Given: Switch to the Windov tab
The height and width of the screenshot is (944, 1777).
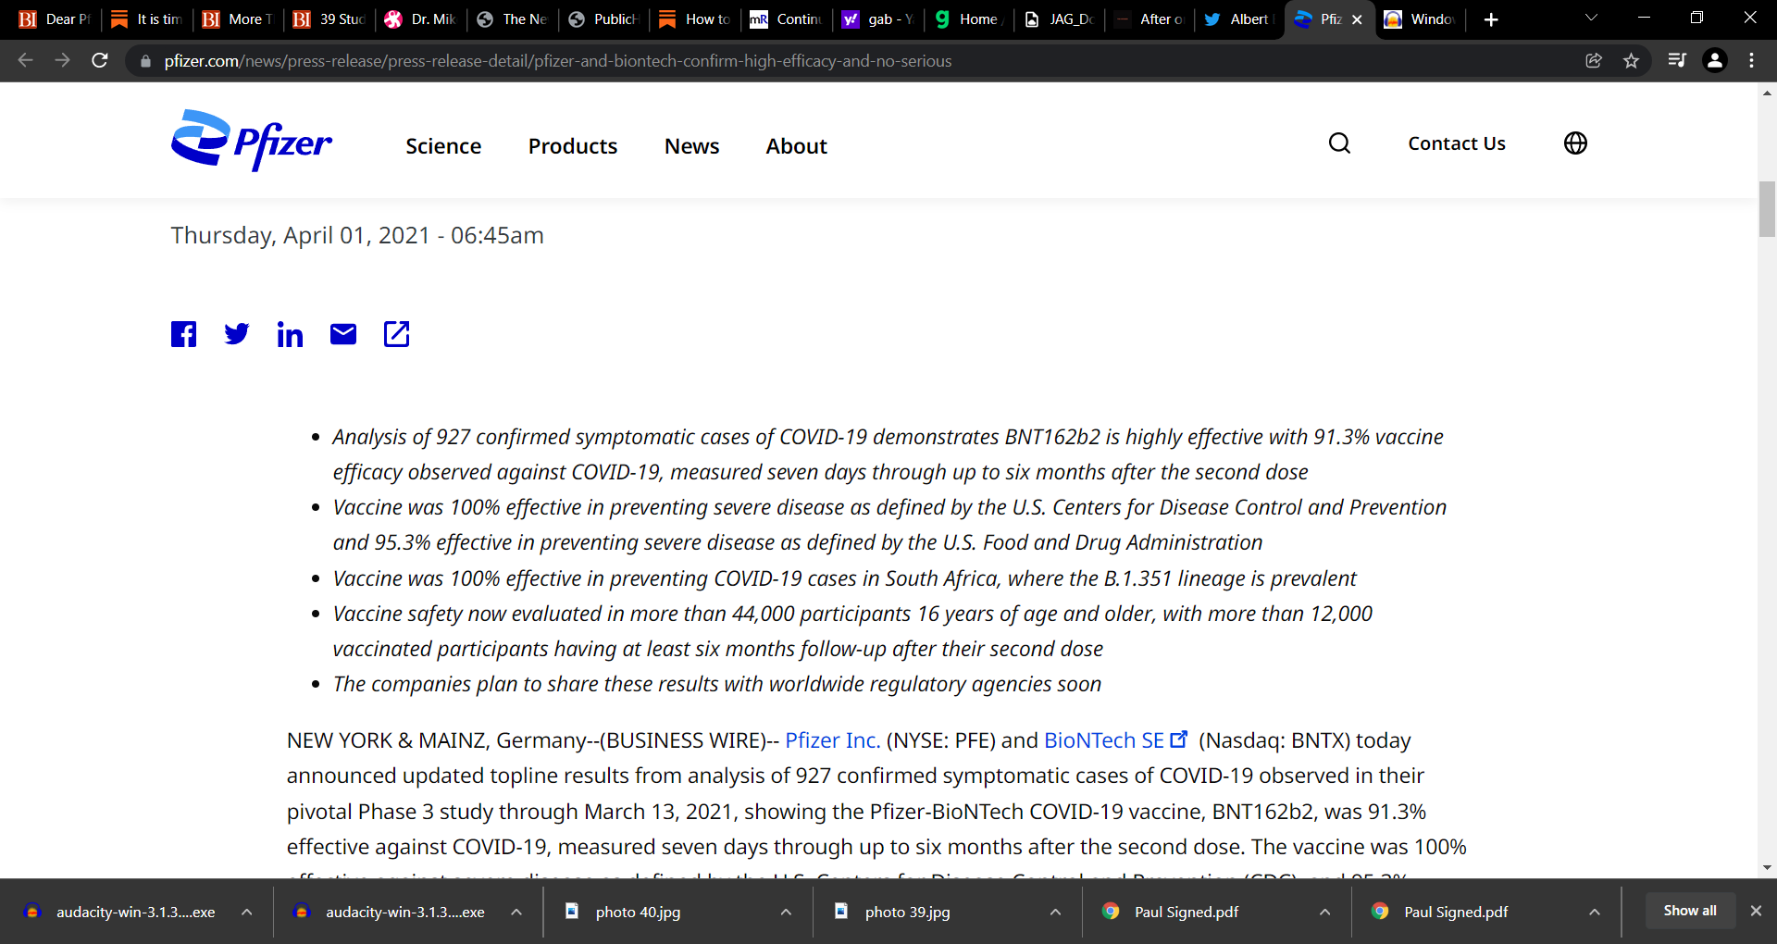Looking at the screenshot, I should (x=1421, y=19).
